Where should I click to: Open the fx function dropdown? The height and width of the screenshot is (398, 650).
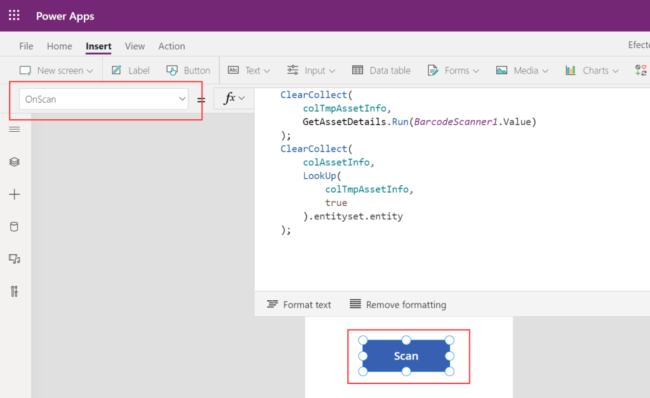(234, 98)
